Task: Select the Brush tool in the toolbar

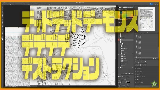Action: point(2,19)
